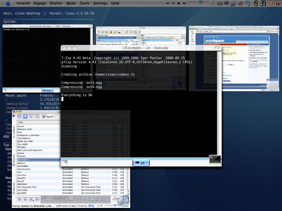Click the globe network tray icon
The image size is (282, 211).
click(248, 3)
